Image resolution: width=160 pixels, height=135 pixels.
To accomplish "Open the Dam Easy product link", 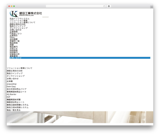I will (x=11, y=86).
